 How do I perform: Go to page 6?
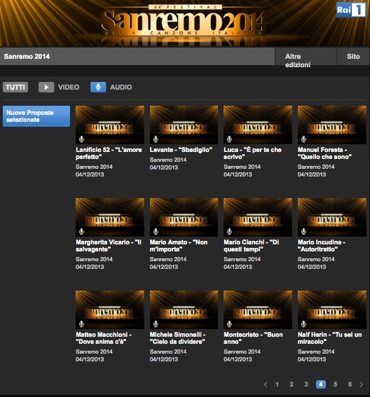tap(350, 384)
